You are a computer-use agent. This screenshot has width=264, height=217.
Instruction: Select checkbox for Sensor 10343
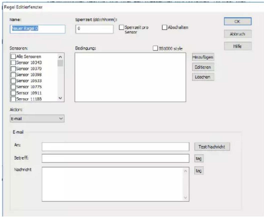point(13,63)
